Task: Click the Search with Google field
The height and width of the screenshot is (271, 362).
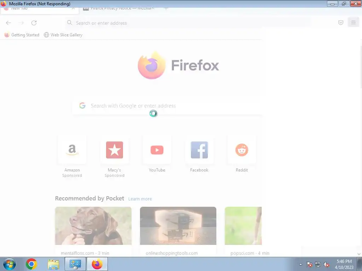Action: (167, 106)
